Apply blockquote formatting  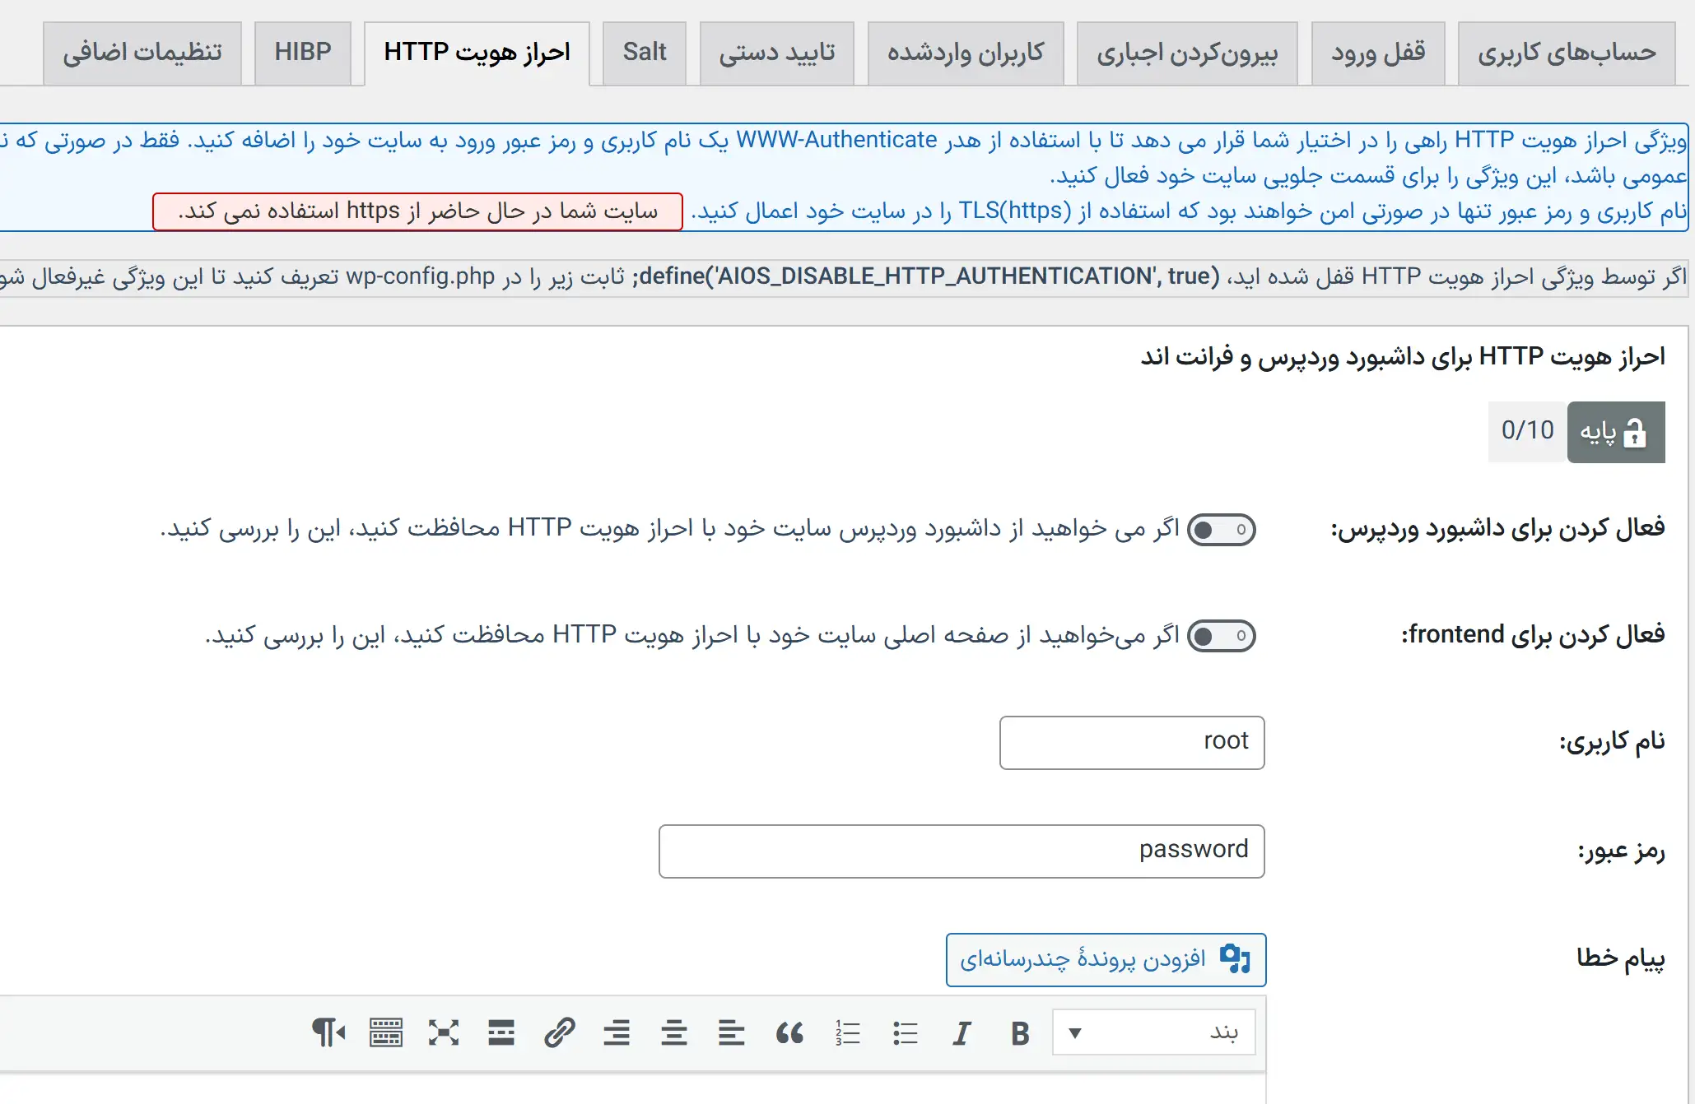pyautogui.click(x=789, y=1033)
